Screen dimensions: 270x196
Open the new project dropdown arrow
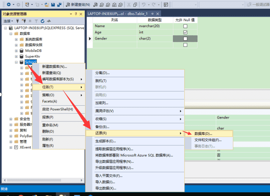(x=32, y=4)
